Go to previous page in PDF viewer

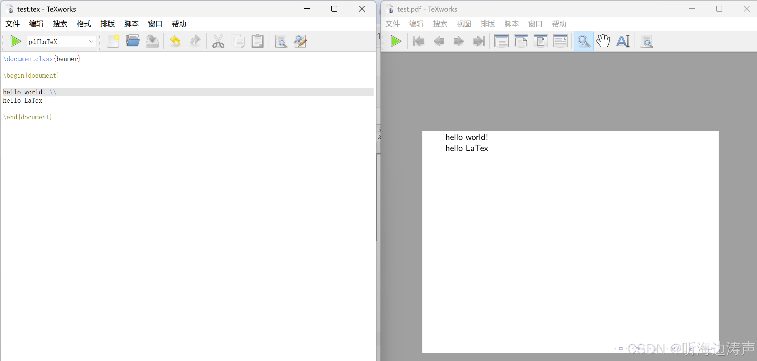[x=439, y=41]
